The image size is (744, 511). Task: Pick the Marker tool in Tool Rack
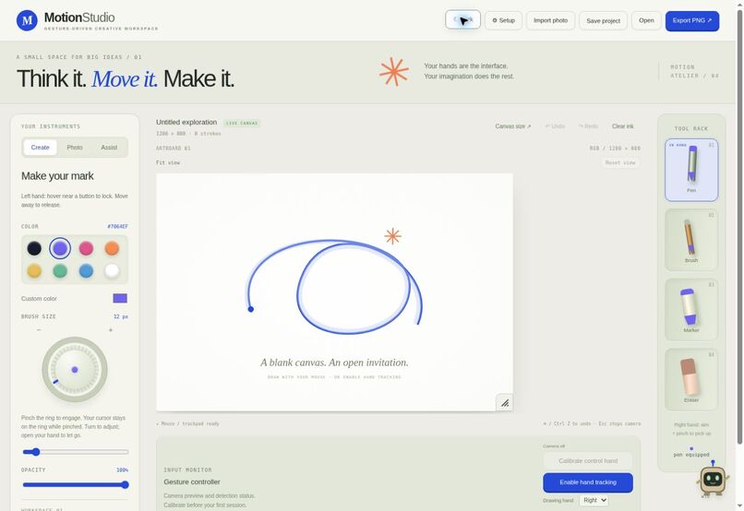click(x=691, y=310)
